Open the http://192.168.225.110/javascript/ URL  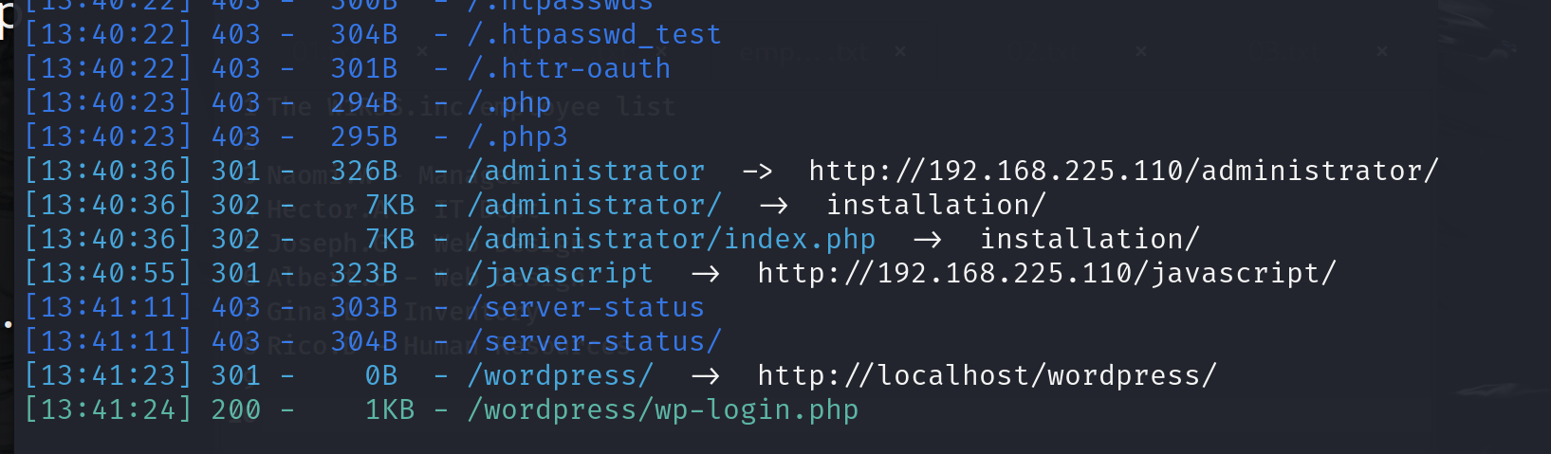[x=1046, y=274]
